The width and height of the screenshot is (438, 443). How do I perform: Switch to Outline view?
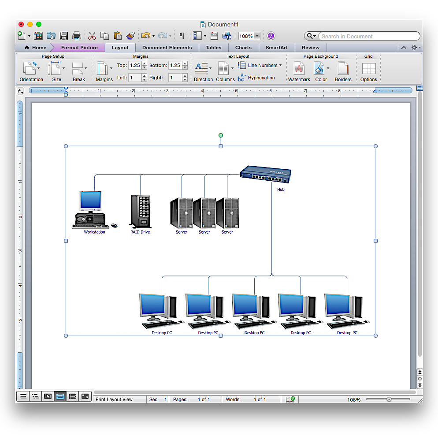tap(36, 396)
